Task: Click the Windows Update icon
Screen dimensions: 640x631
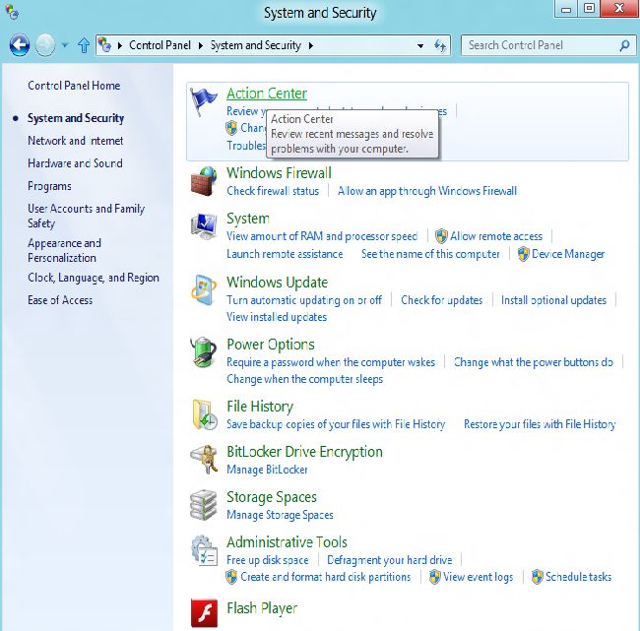Action: click(204, 290)
